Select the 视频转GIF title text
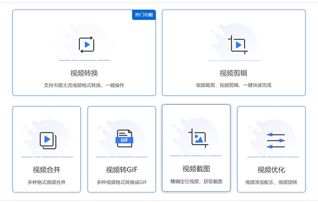318x203 pixels. tap(122, 170)
